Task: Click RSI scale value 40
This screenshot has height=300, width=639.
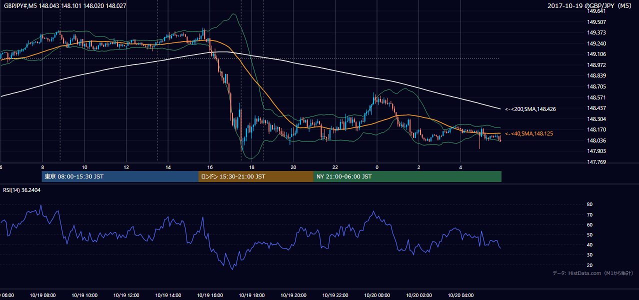Action: tap(590, 244)
